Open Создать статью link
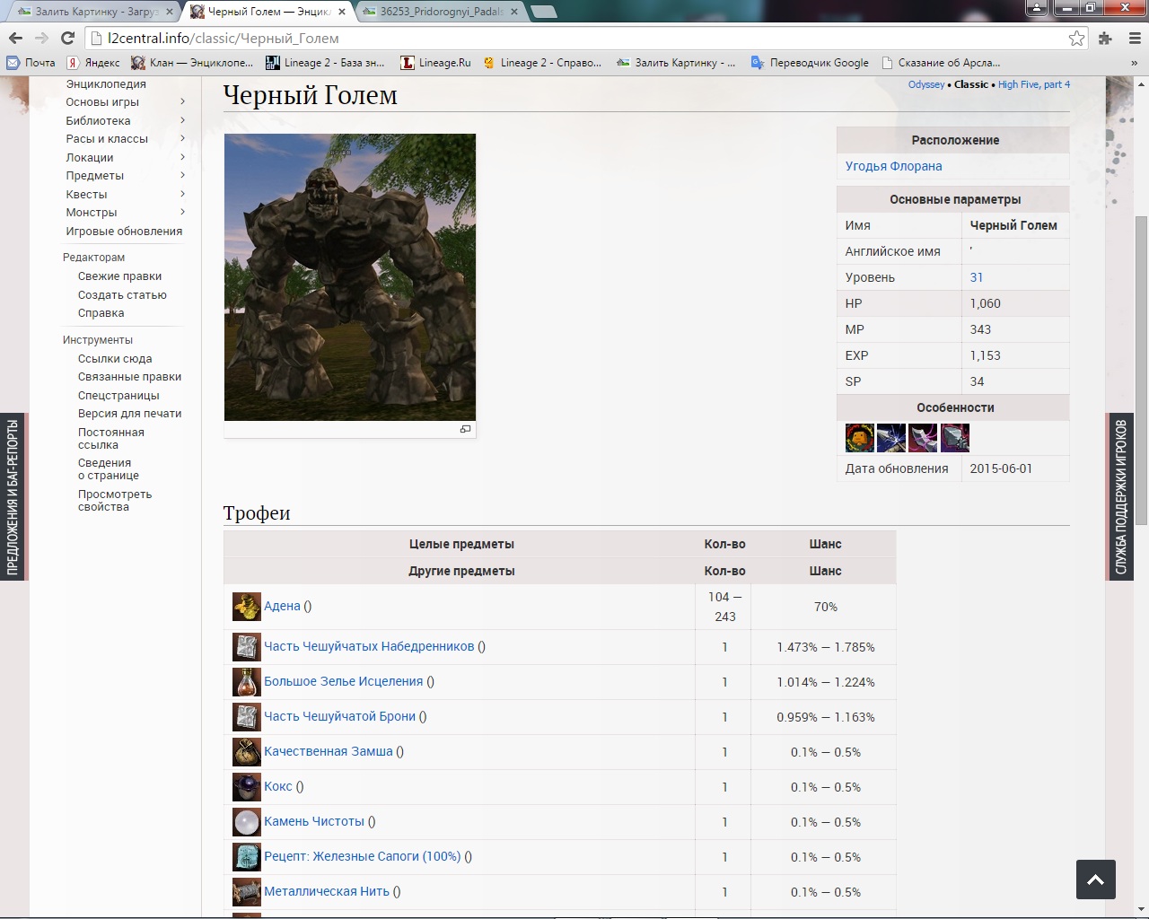 point(122,295)
